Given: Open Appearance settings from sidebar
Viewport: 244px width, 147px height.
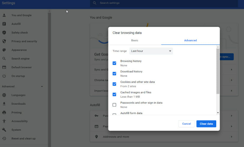Looking at the screenshot, I should pos(19,50).
